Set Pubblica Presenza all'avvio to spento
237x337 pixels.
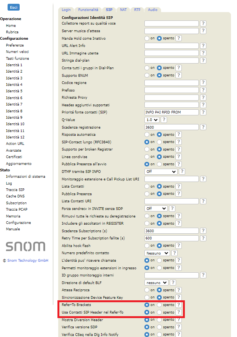159,164
